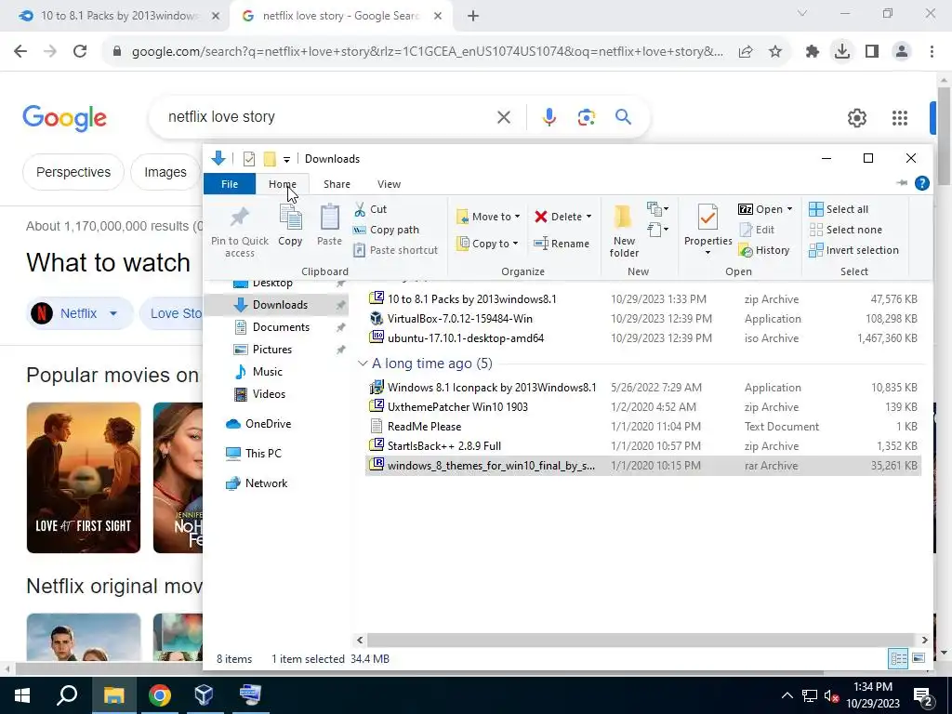952x714 pixels.
Task: Click Copy path in the ribbon
Action: click(x=386, y=231)
